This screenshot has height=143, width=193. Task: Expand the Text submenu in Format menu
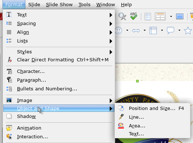59,15
